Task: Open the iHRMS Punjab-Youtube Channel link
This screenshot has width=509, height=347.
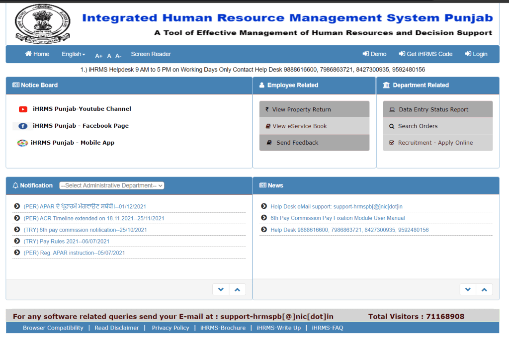Action: click(82, 109)
